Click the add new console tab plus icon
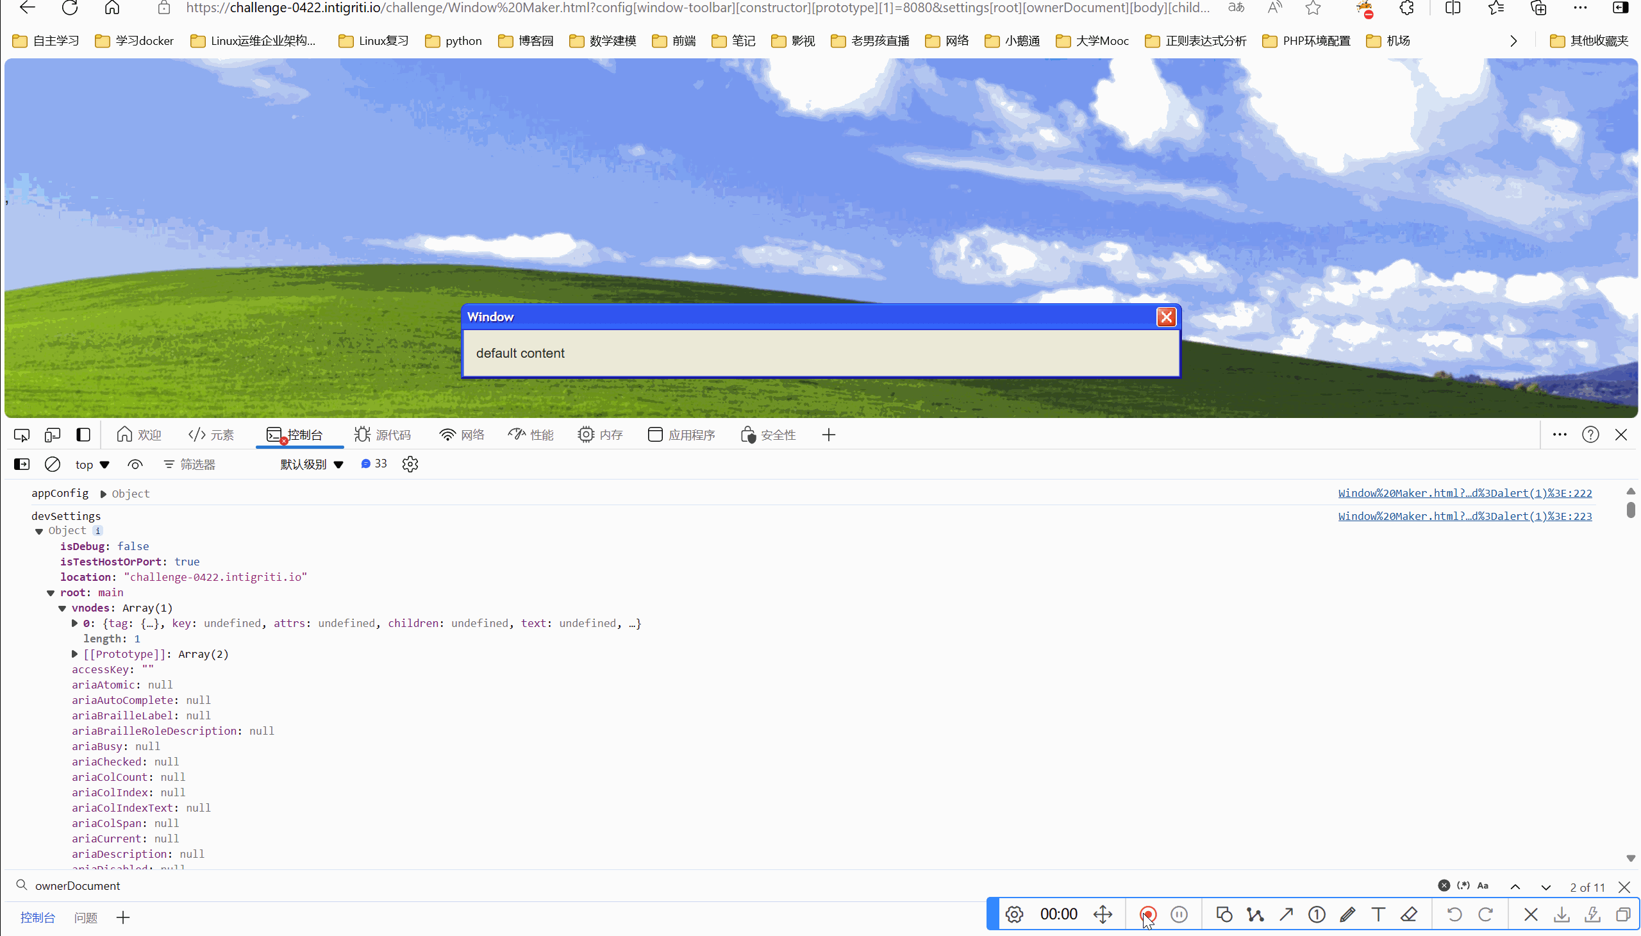 [123, 917]
